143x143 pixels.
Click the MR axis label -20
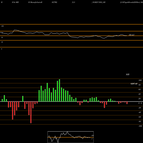[x=140, y=108]
